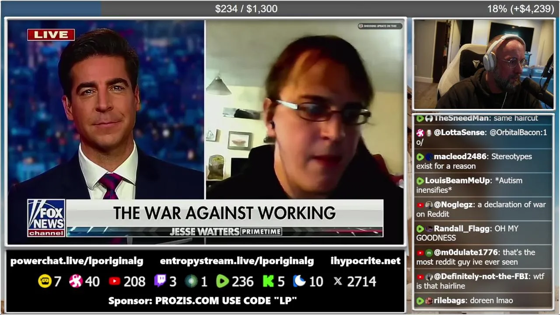The width and height of the screenshot is (560, 315).
Task: Click message "a declaration of war on Reddit"
Action: click(481, 210)
